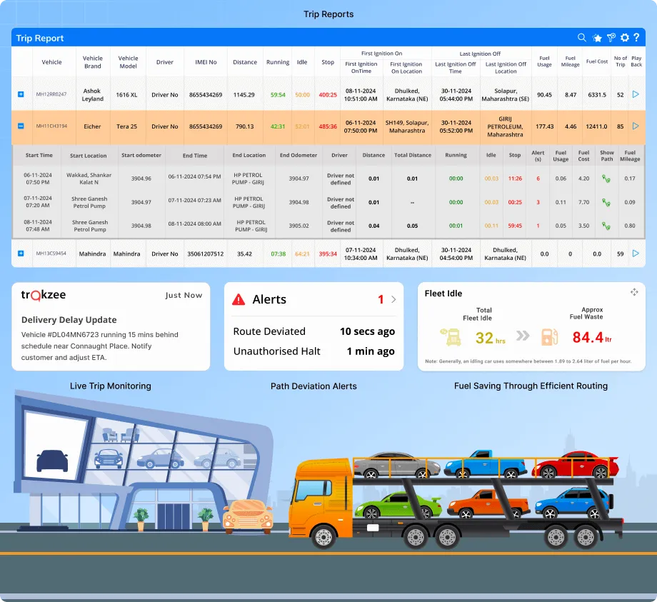Open the Unauthorised Halt alert

tap(314, 351)
